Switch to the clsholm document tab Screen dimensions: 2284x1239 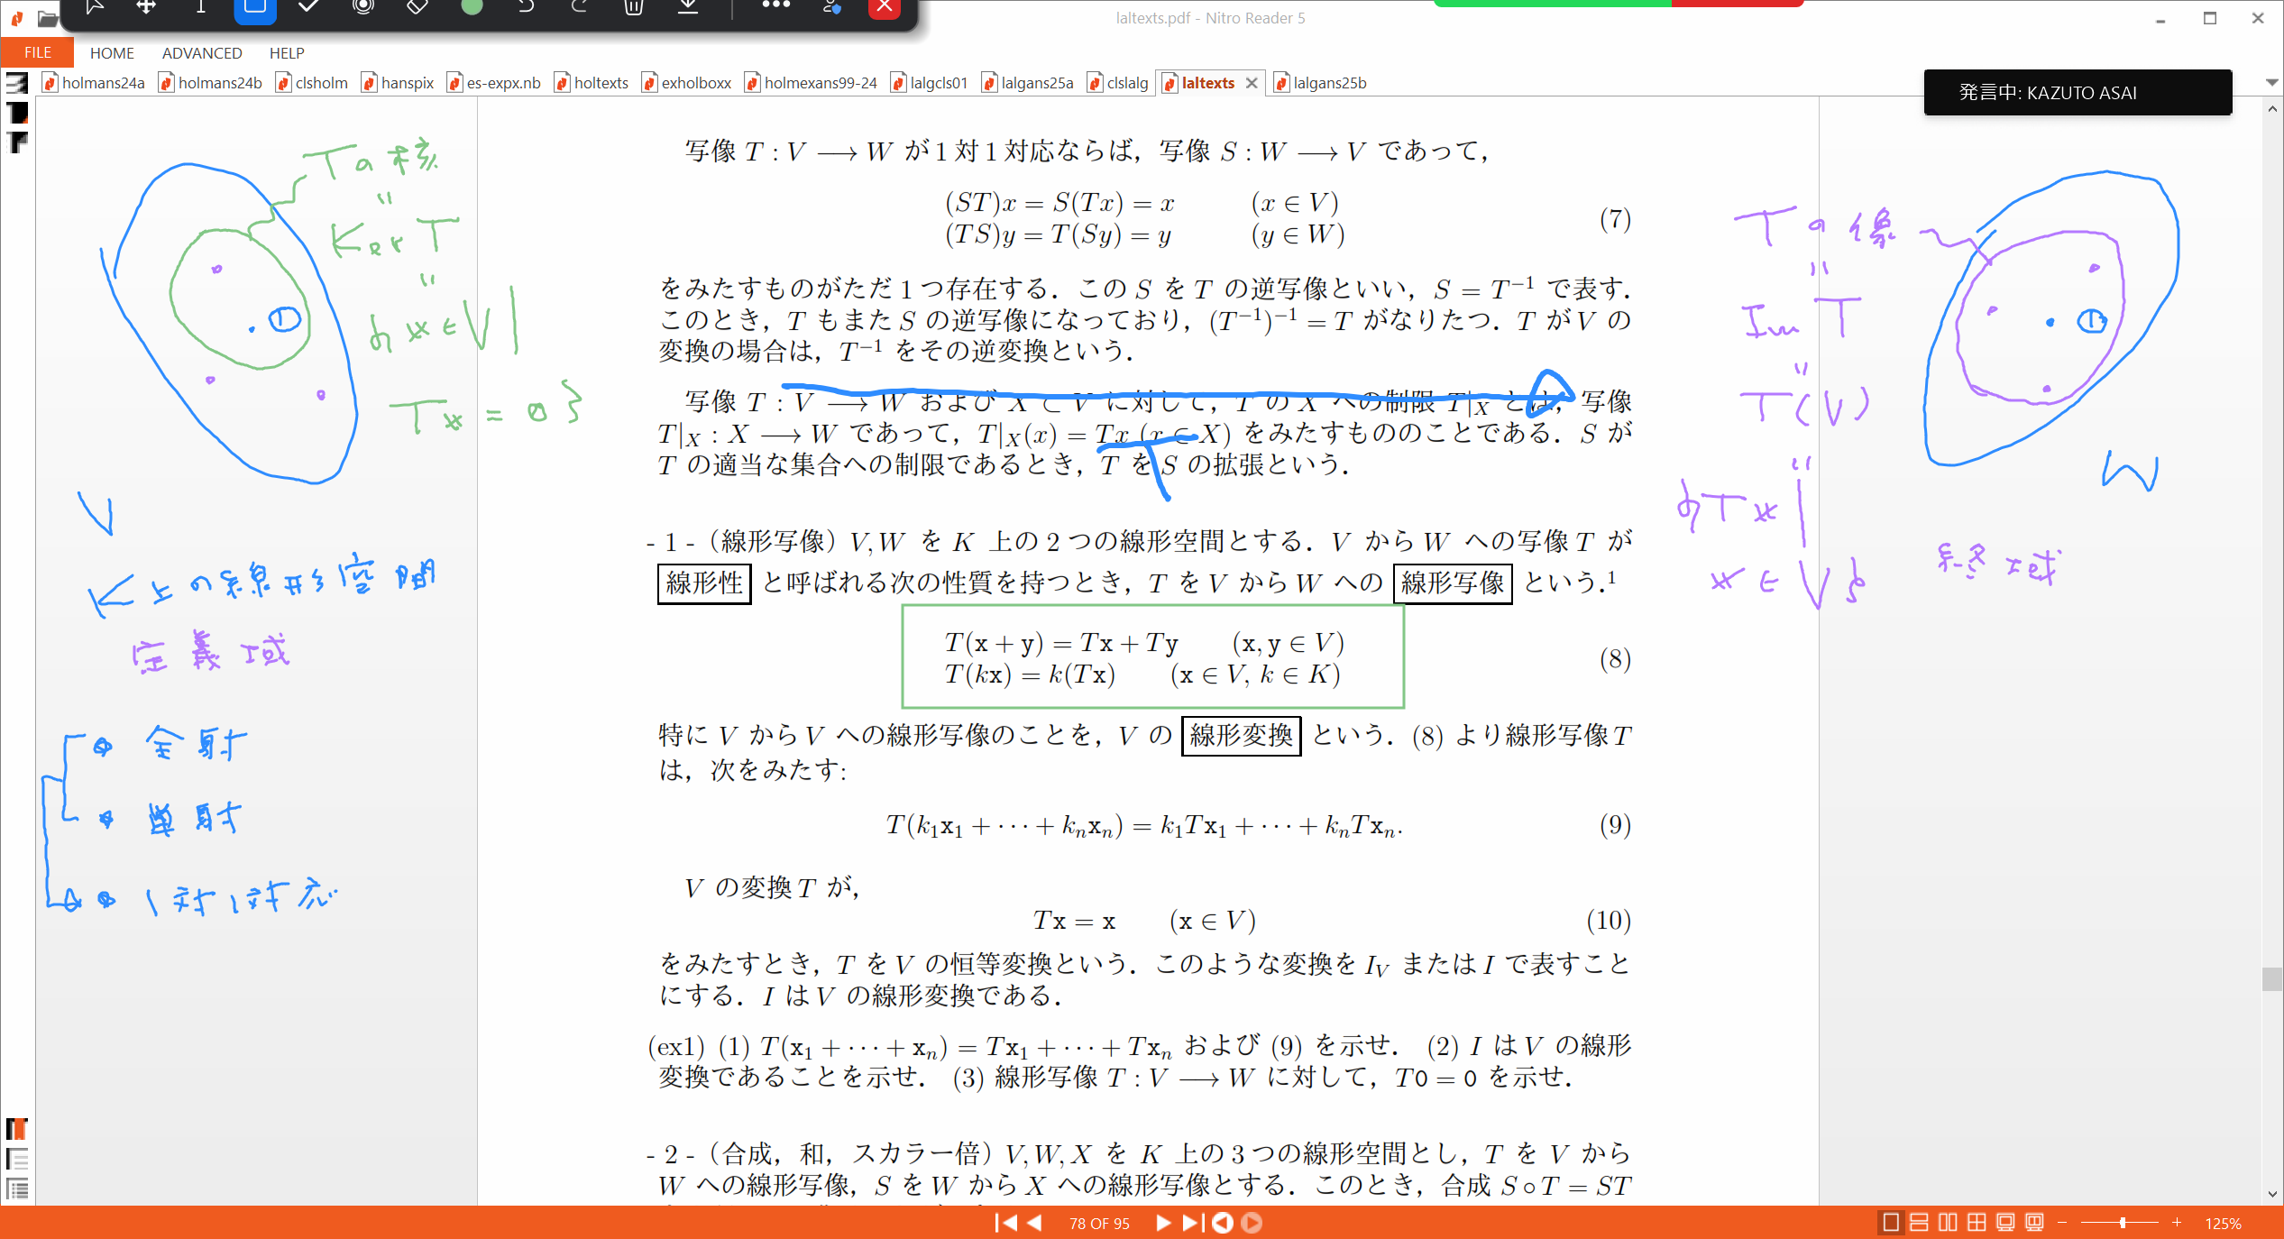pos(312,83)
